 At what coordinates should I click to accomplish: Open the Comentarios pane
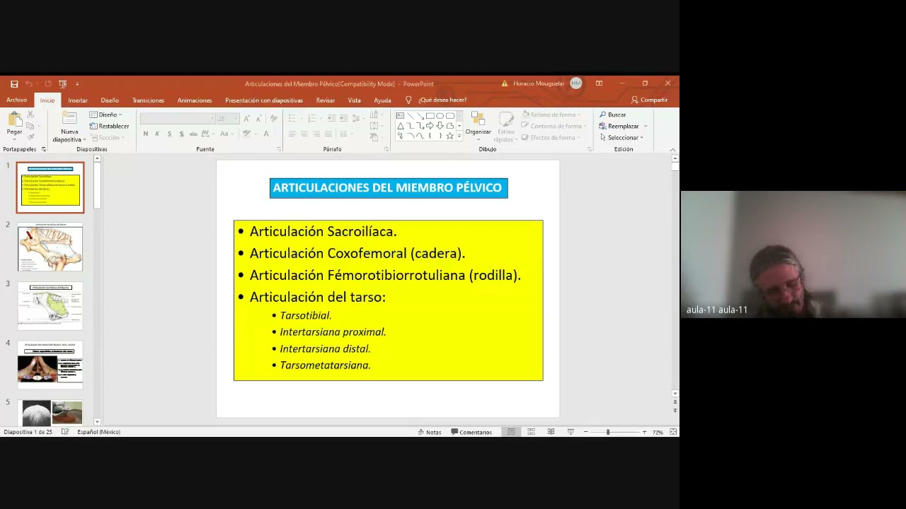pos(471,432)
